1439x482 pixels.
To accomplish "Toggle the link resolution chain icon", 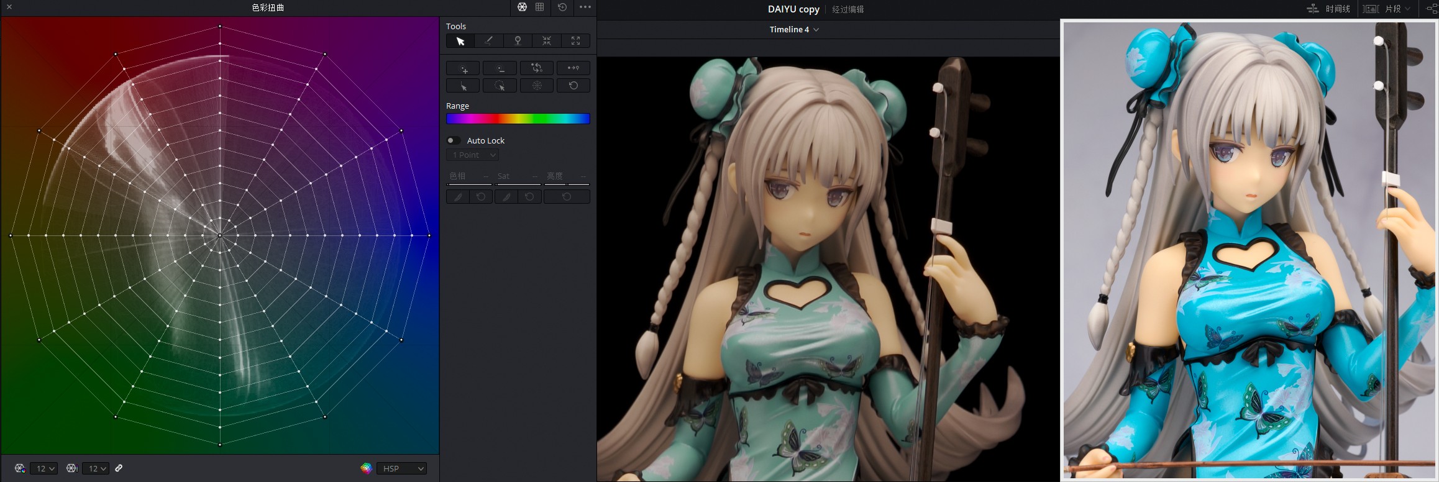I will tap(119, 468).
